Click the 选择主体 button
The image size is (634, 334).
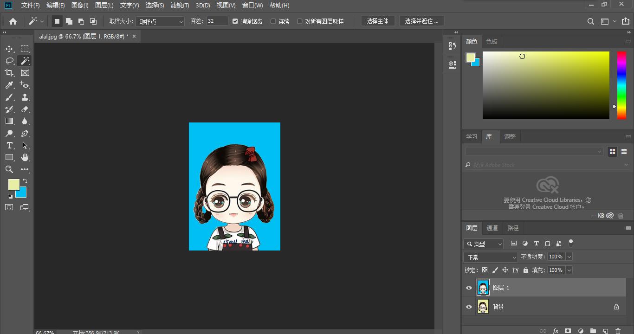coord(377,21)
